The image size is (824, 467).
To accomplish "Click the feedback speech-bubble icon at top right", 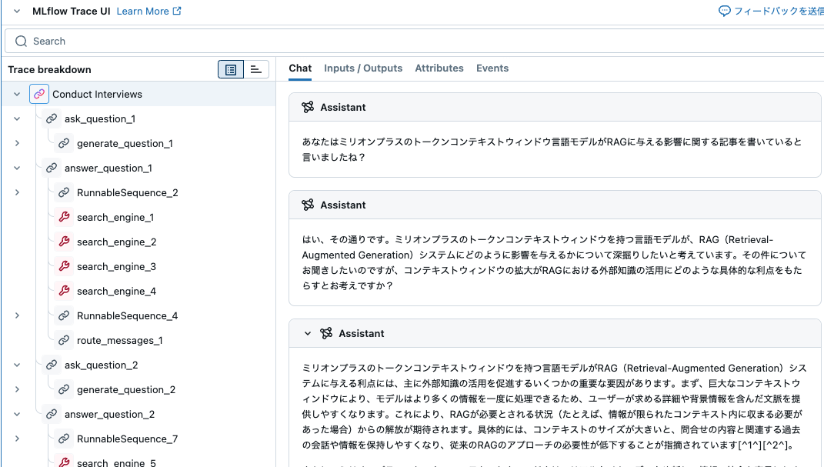I will [x=725, y=12].
